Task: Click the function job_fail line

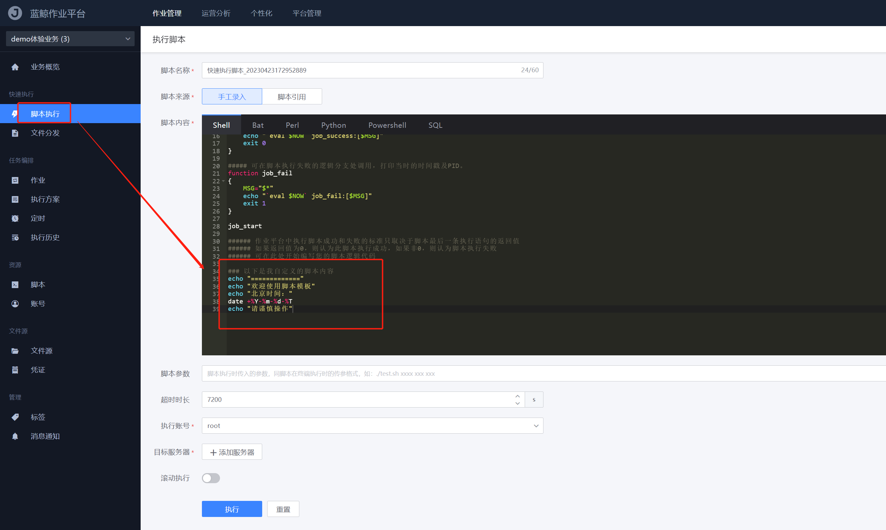Action: point(260,174)
